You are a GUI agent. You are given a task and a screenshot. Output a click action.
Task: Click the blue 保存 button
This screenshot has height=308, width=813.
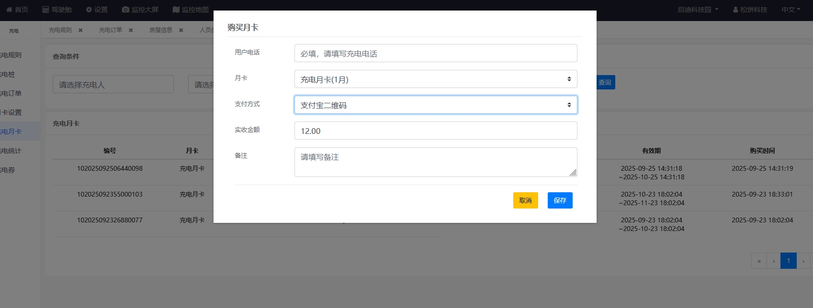click(x=560, y=200)
